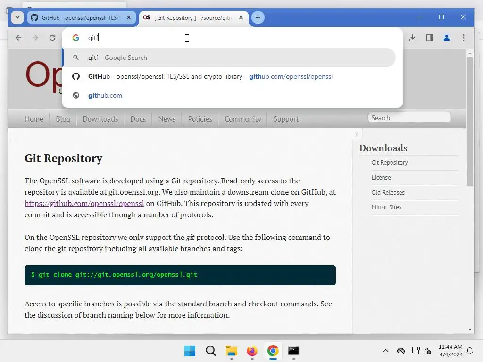Open the Blog nav item
The height and width of the screenshot is (362, 483).
pyautogui.click(x=63, y=119)
